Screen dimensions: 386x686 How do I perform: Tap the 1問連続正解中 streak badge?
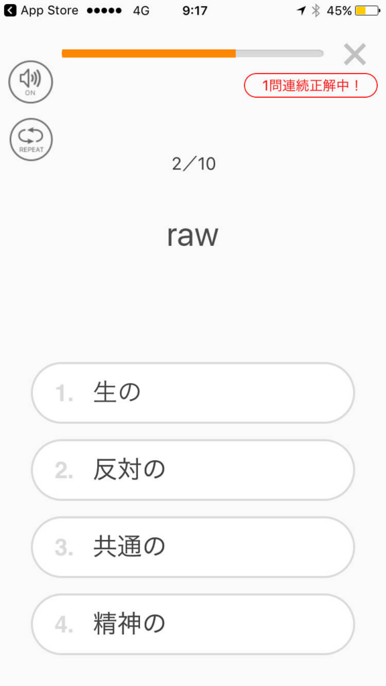[x=310, y=86]
